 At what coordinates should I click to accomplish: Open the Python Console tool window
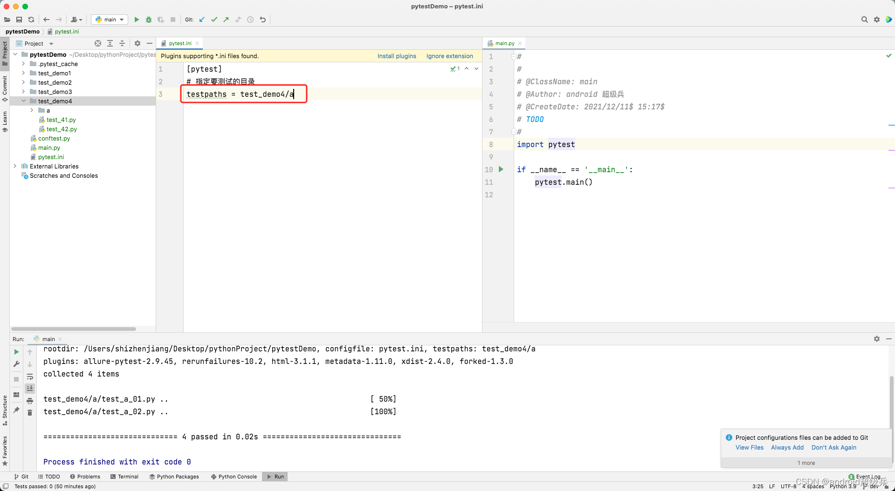[234, 477]
